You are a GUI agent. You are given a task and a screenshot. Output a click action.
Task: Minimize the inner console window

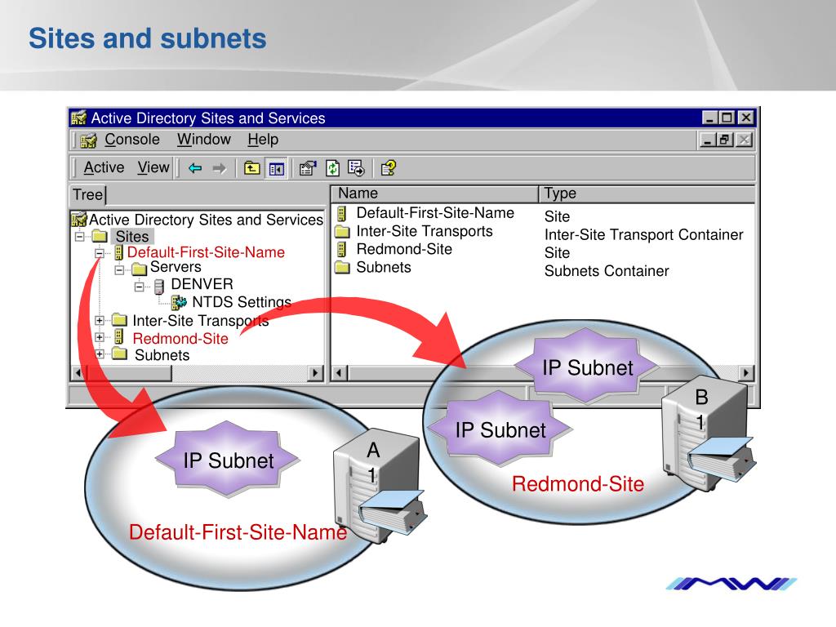point(708,140)
